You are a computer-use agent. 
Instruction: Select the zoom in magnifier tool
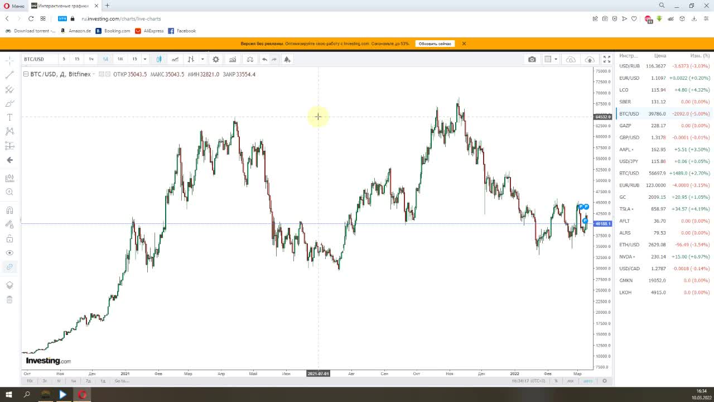pos(9,192)
